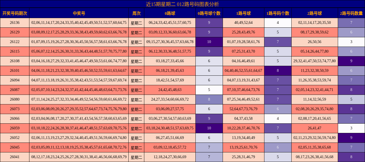Click white count 3 in row 26059
This screenshot has height=162, width=365.
(351, 128)
